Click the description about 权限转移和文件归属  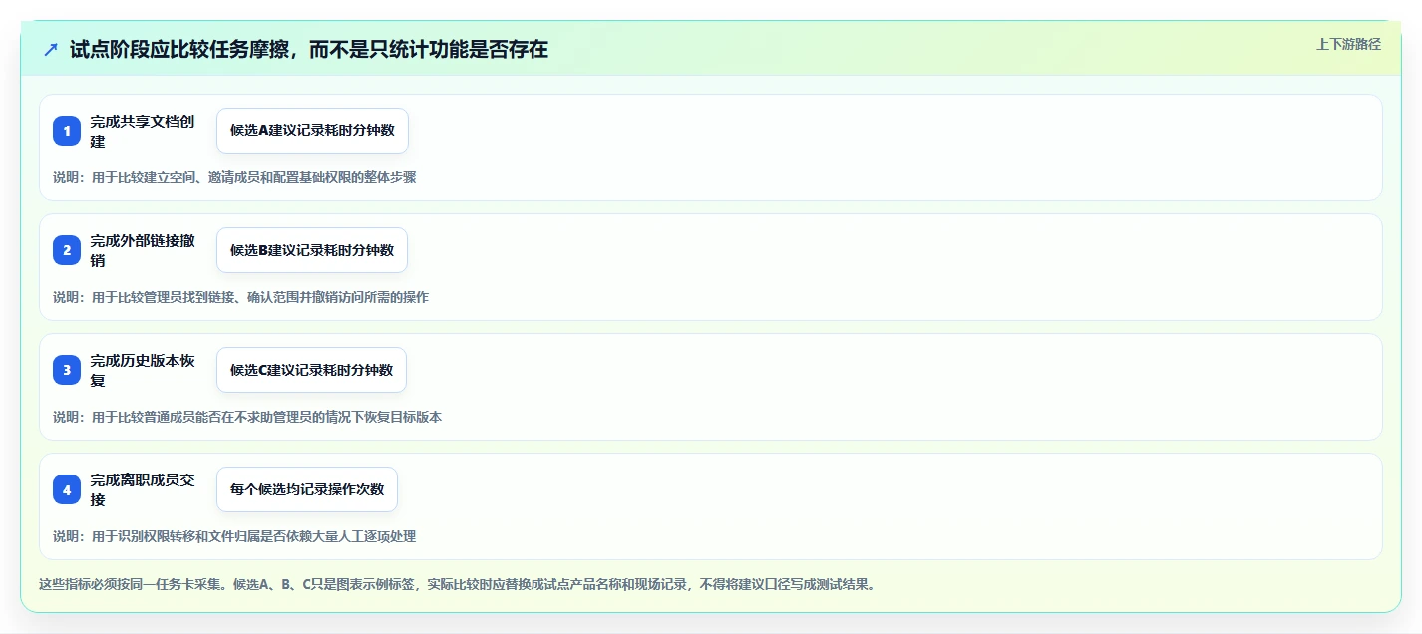coord(234,536)
